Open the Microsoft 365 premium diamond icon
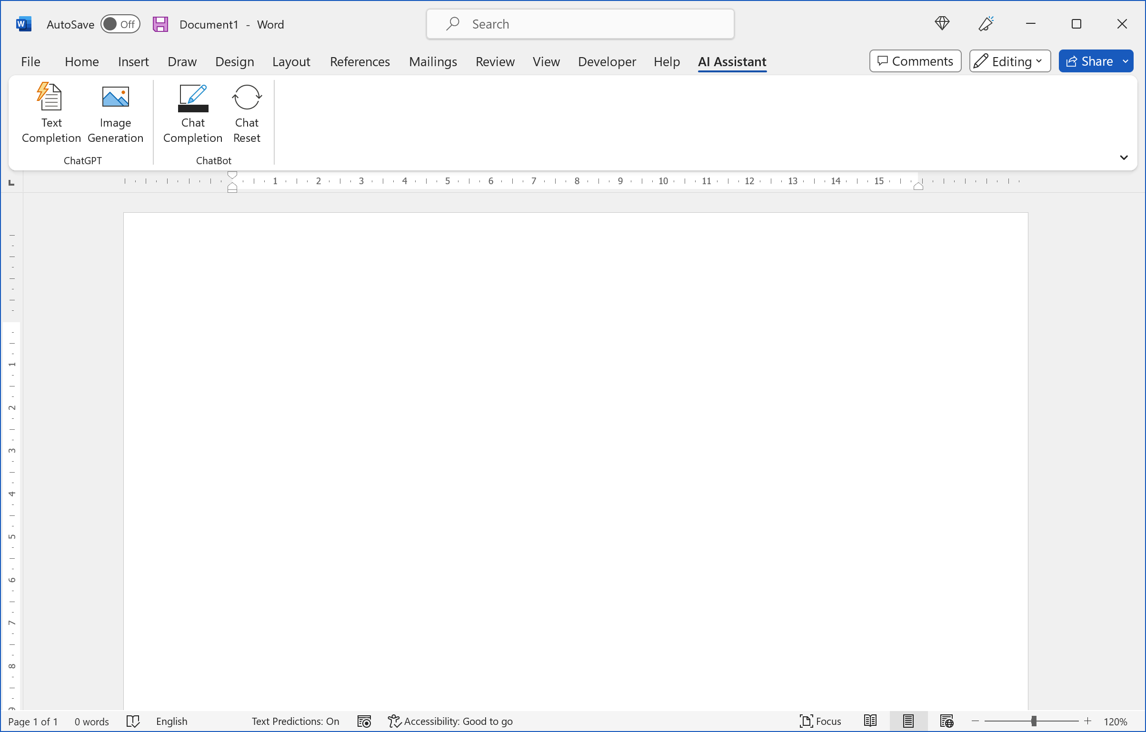1146x732 pixels. tap(942, 23)
